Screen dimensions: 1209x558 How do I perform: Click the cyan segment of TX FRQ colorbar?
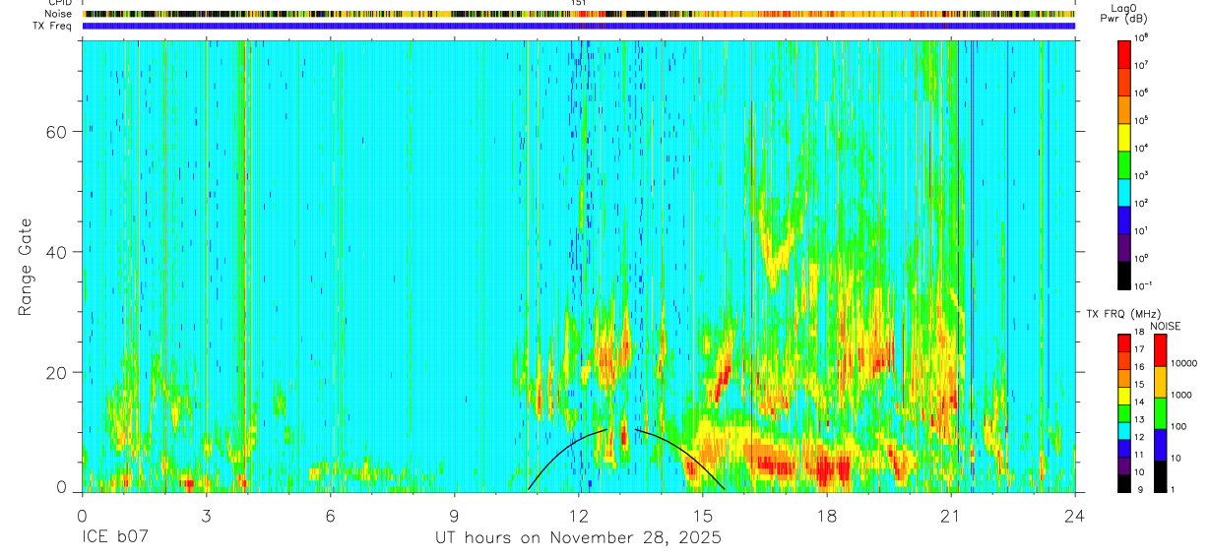point(1124,429)
